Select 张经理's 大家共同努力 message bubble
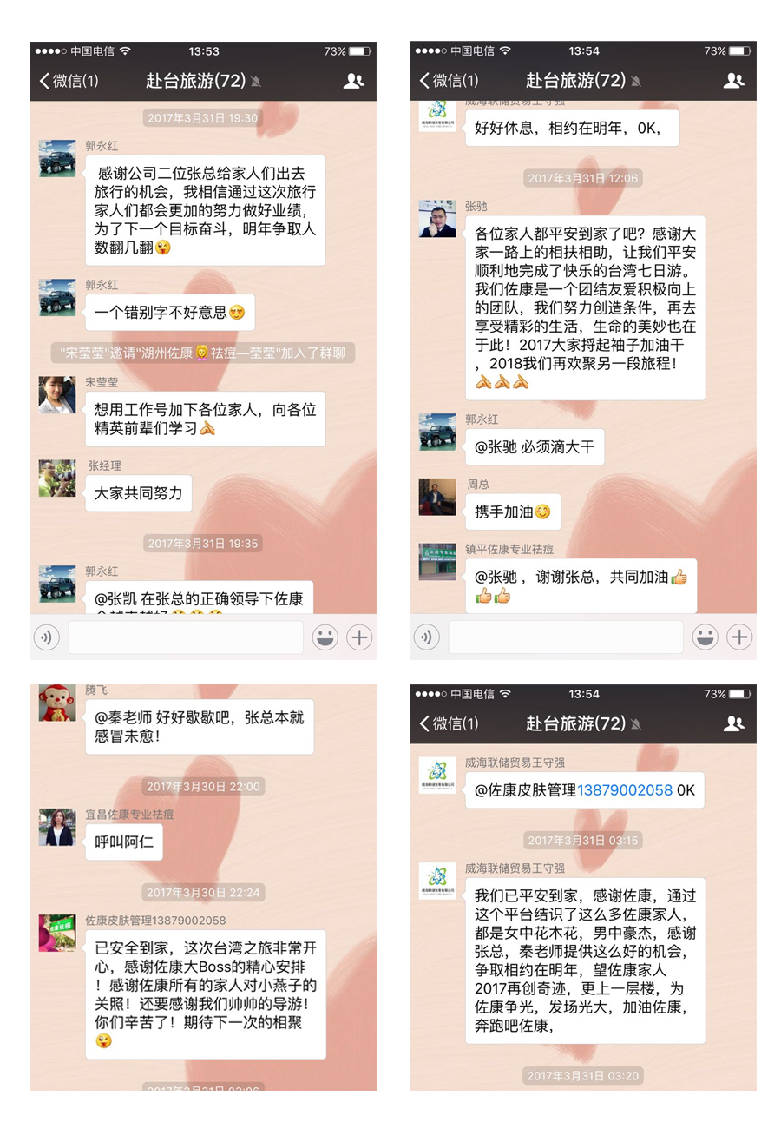Screen dimensions: 781x1129 138,493
